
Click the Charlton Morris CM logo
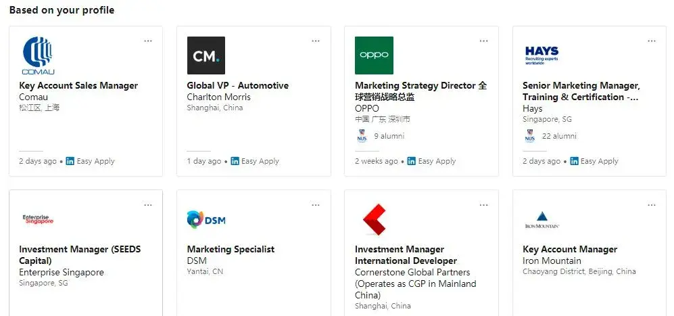tap(206, 55)
